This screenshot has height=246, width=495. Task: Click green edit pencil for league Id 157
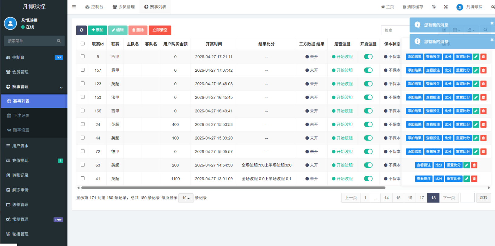[476, 70]
